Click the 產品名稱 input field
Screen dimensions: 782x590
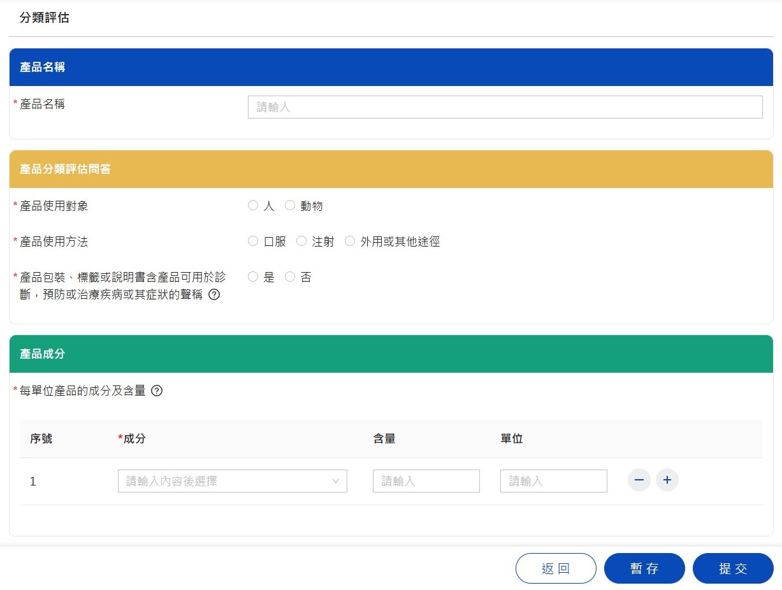click(x=505, y=107)
